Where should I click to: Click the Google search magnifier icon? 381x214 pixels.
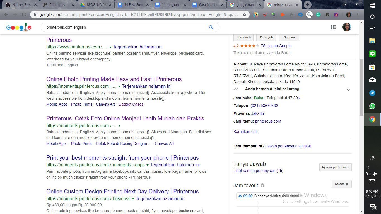point(211,27)
